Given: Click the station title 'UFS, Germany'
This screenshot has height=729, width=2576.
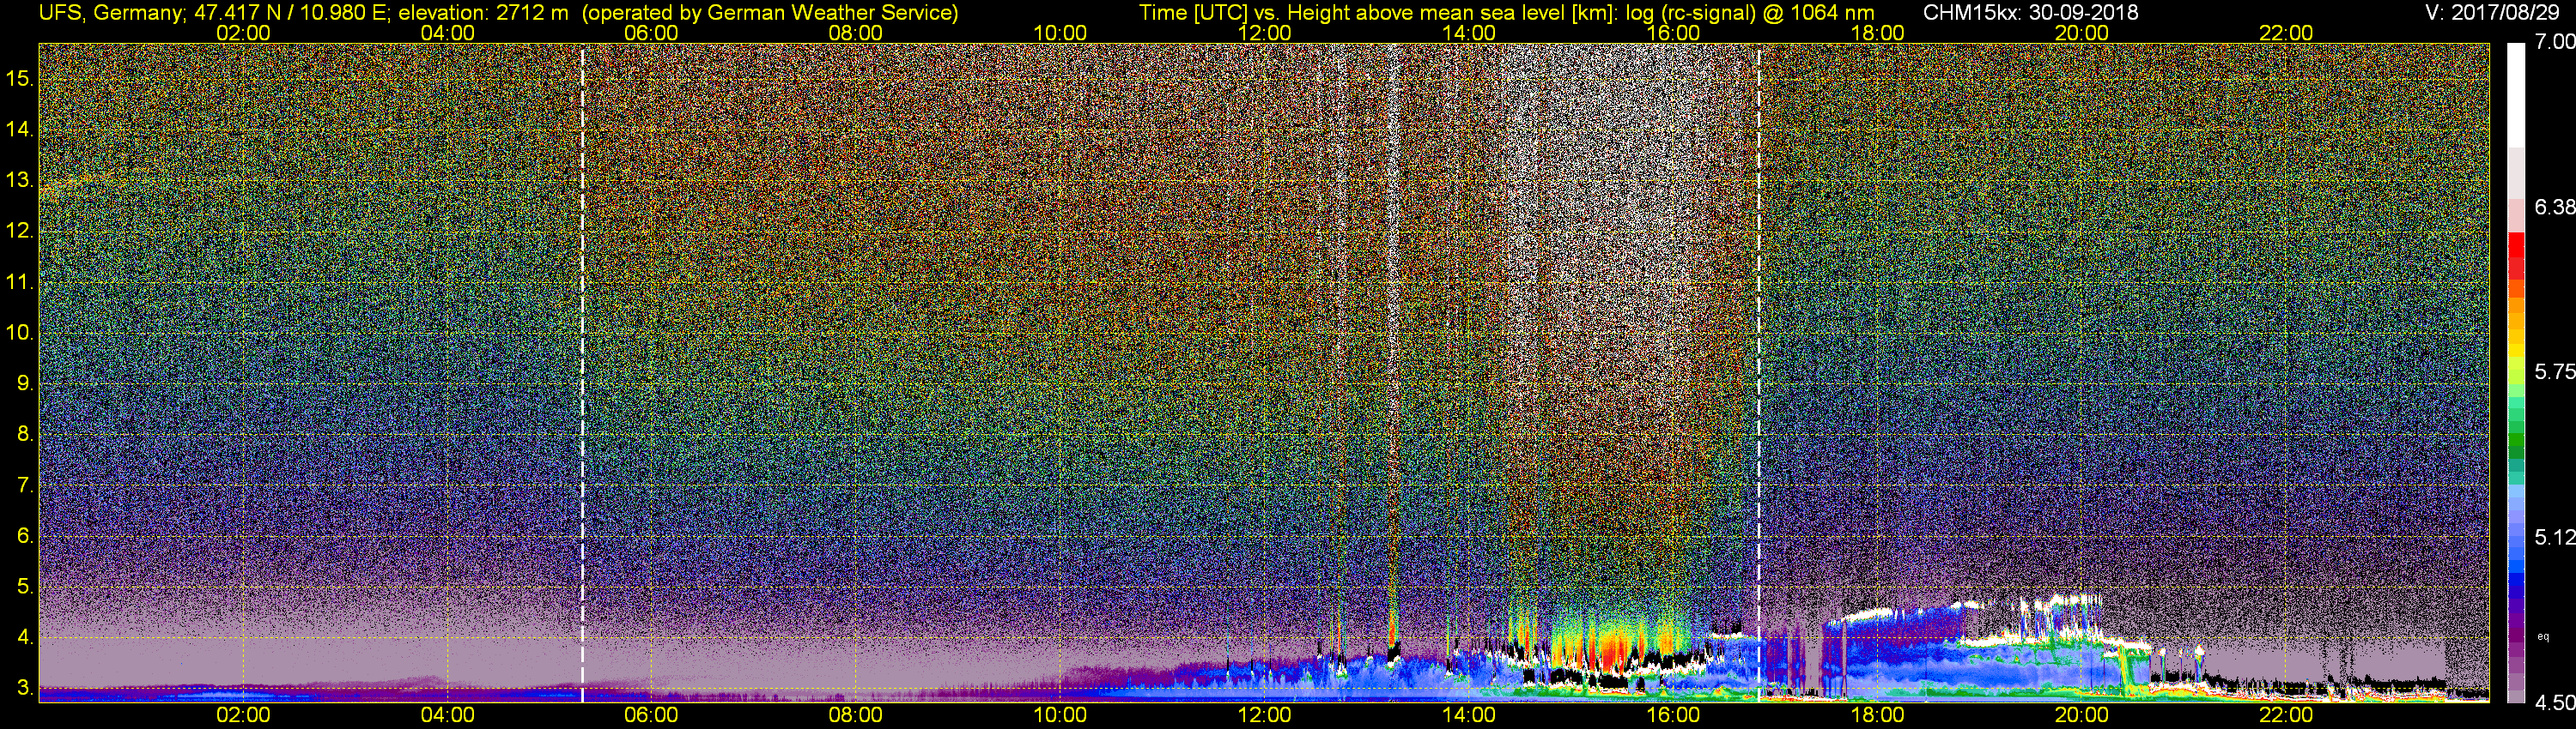Looking at the screenshot, I should coord(112,13).
